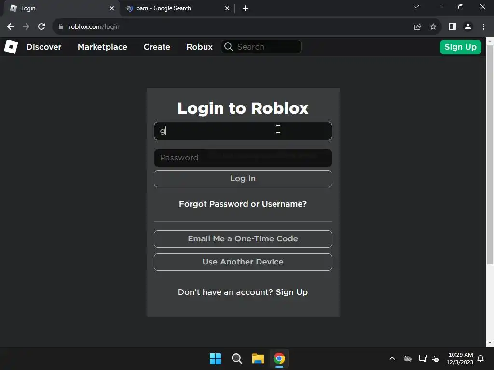Open the clock showing 10:29 AM
494x370 pixels.
pyautogui.click(x=460, y=358)
